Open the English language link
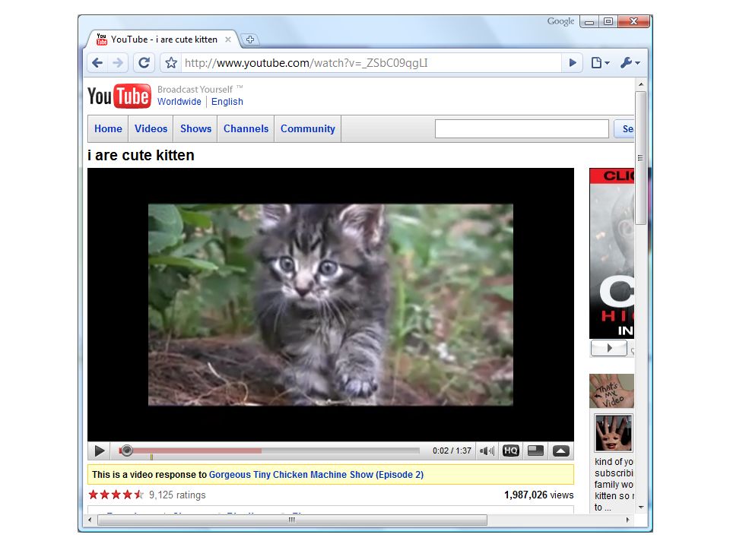This screenshot has height=547, width=730. [x=227, y=101]
